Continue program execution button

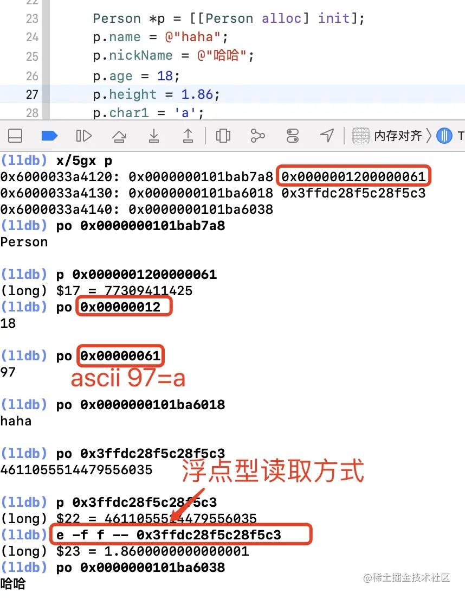(84, 136)
